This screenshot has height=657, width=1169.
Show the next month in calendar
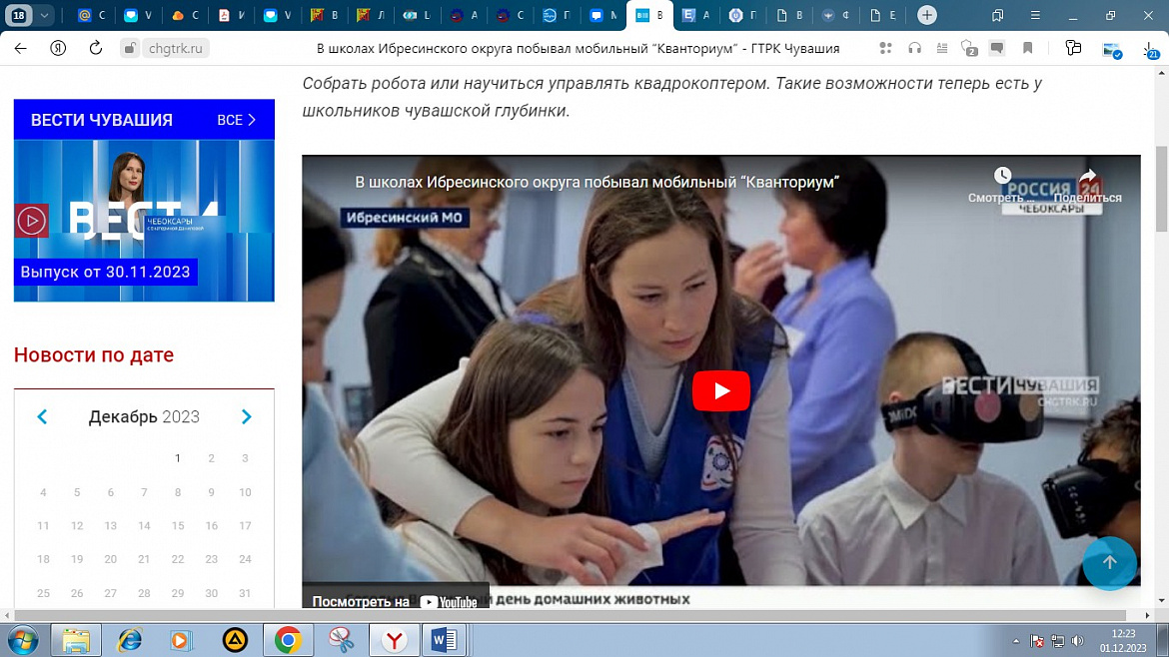pyautogui.click(x=246, y=417)
